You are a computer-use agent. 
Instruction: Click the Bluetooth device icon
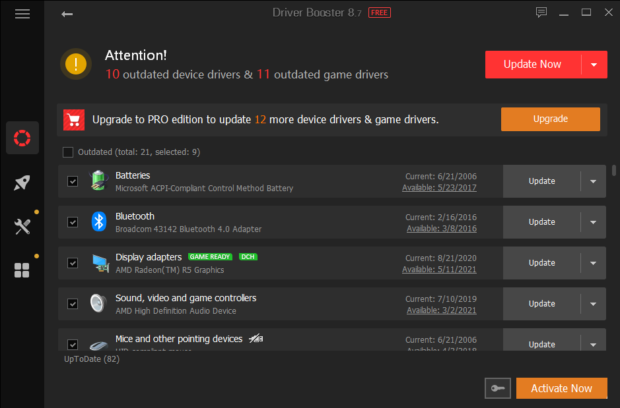pos(98,222)
